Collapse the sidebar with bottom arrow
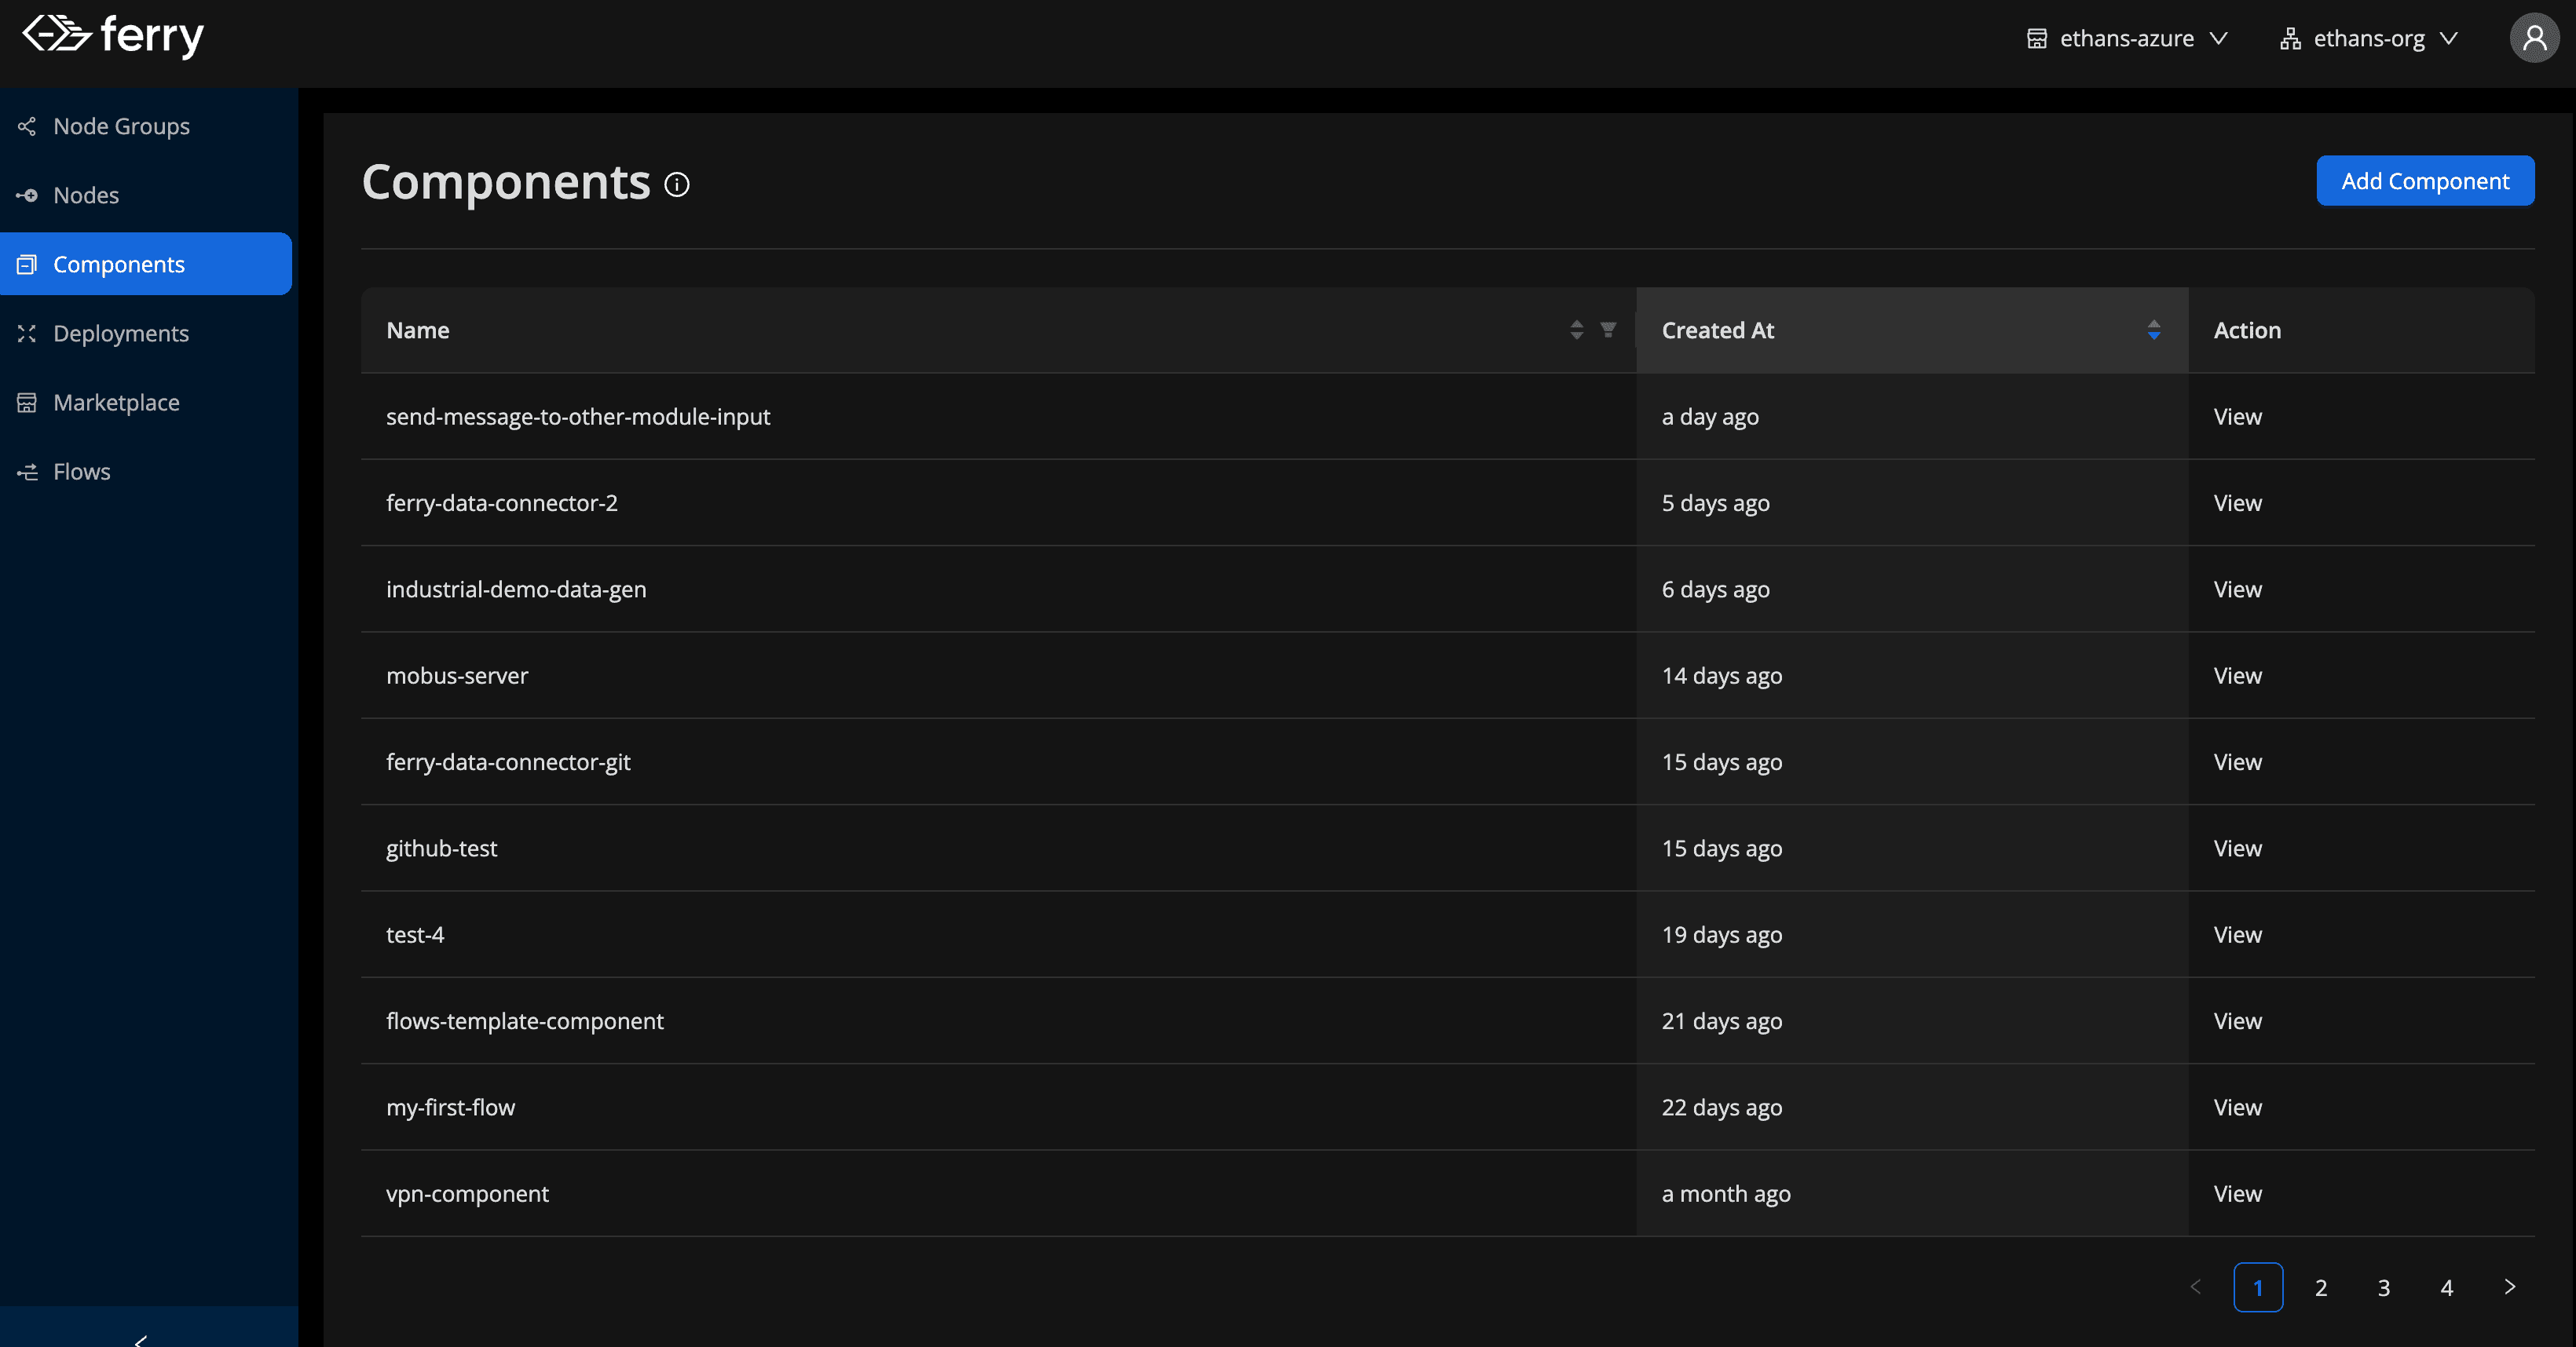This screenshot has height=1347, width=2576. click(x=141, y=1339)
